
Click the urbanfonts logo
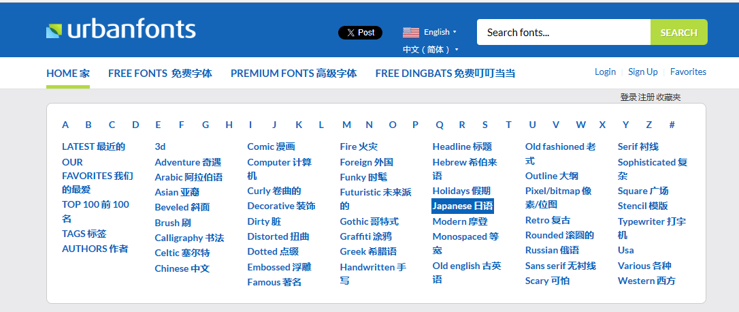[121, 31]
